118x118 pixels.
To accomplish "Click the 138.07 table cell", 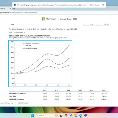I will click(57, 93).
